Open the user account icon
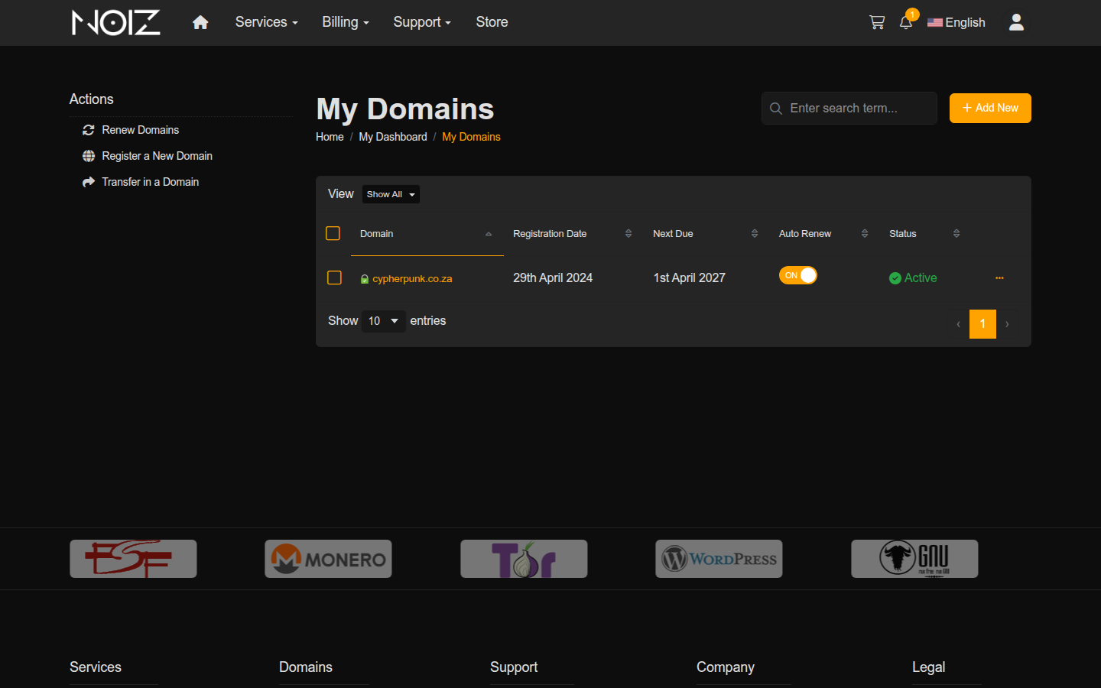Viewport: 1101px width, 688px height. click(x=1016, y=22)
